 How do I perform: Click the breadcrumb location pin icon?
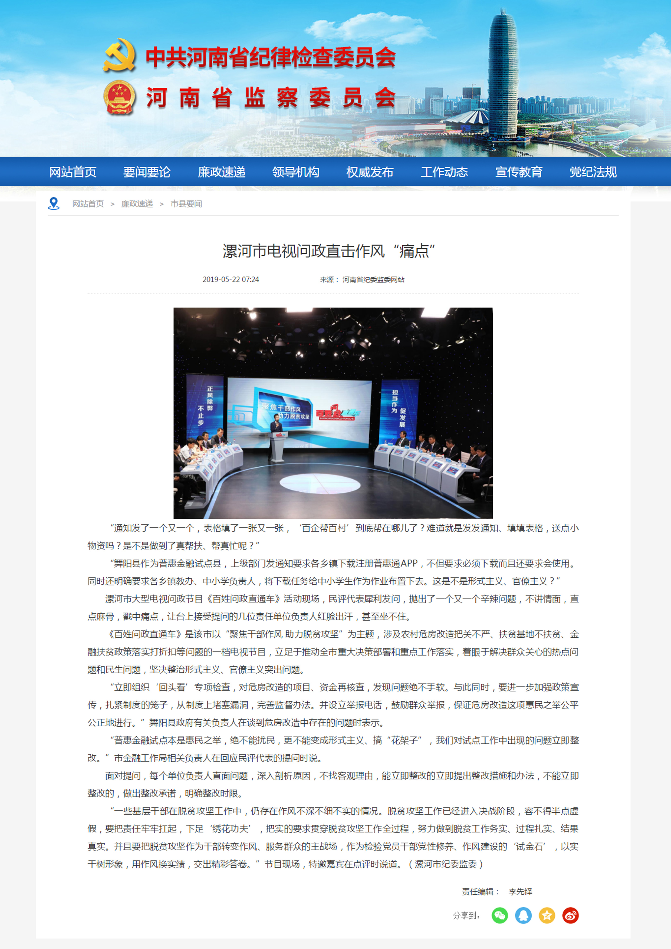pos(54,203)
